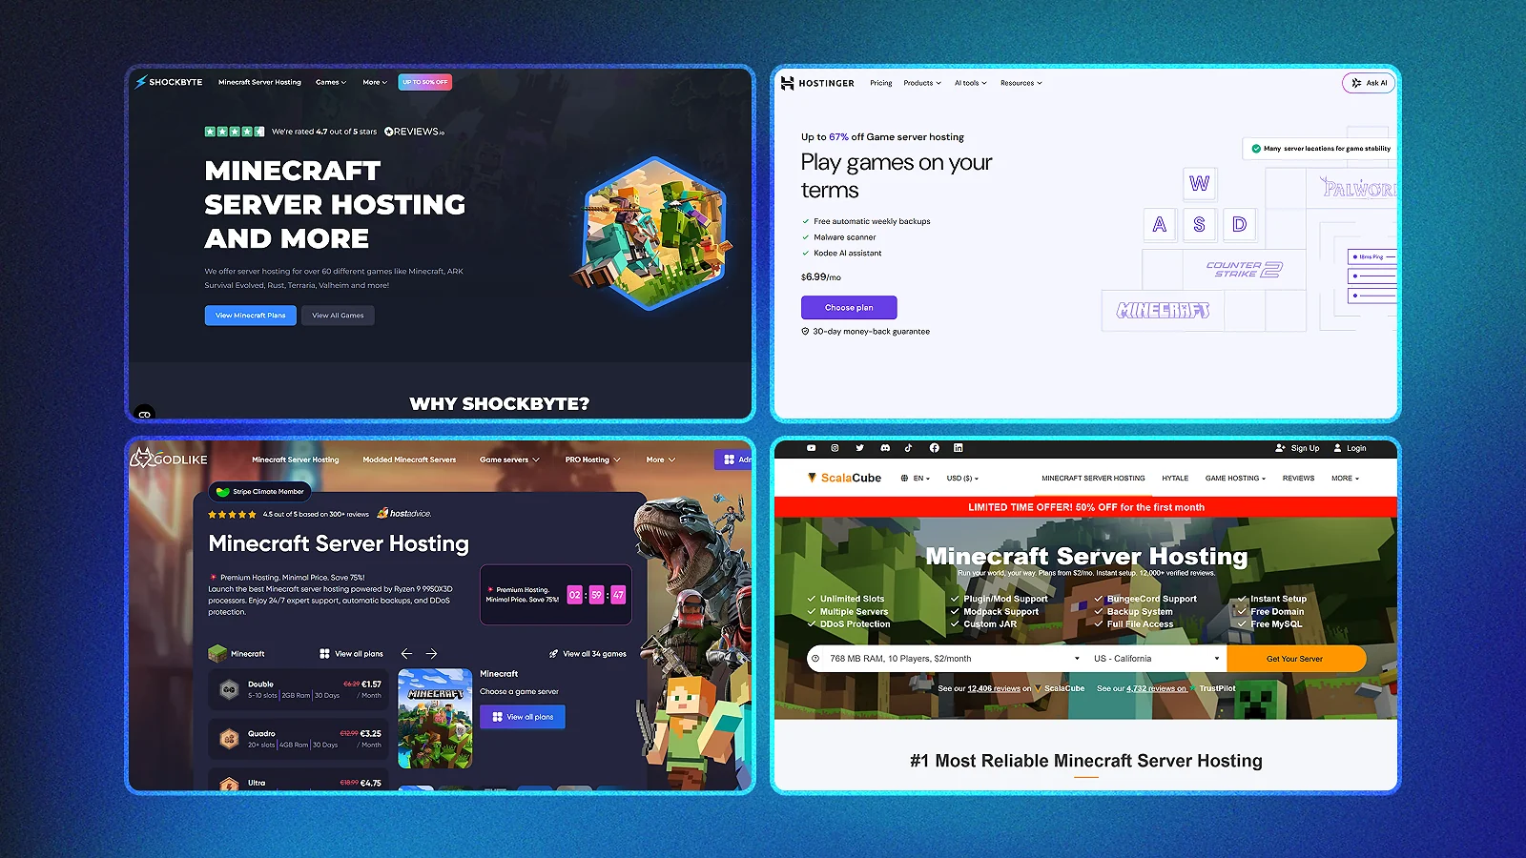The width and height of the screenshot is (1526, 858).
Task: Expand Hostinger Resources menu
Action: click(x=1021, y=83)
